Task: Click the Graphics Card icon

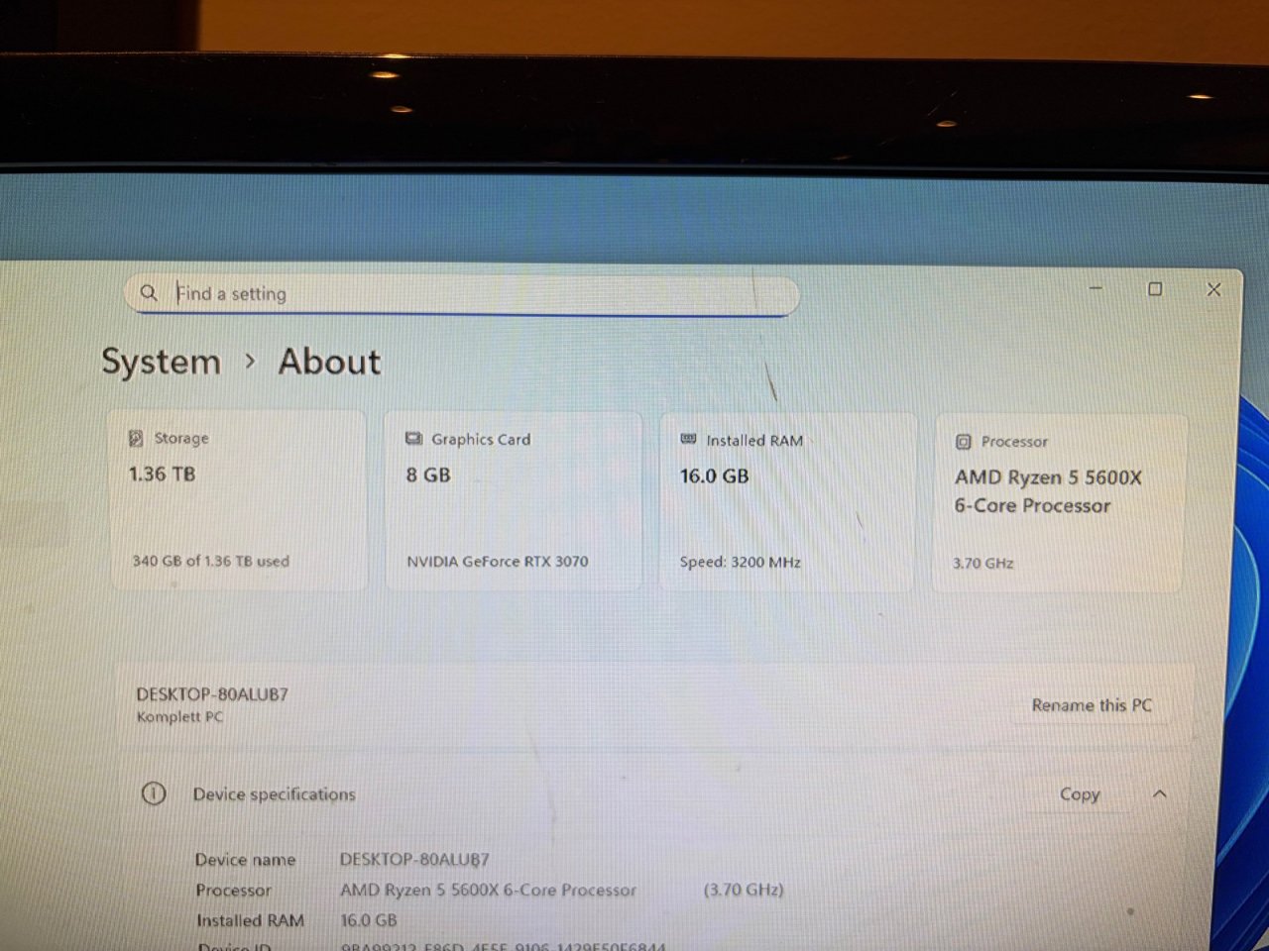Action: (413, 439)
